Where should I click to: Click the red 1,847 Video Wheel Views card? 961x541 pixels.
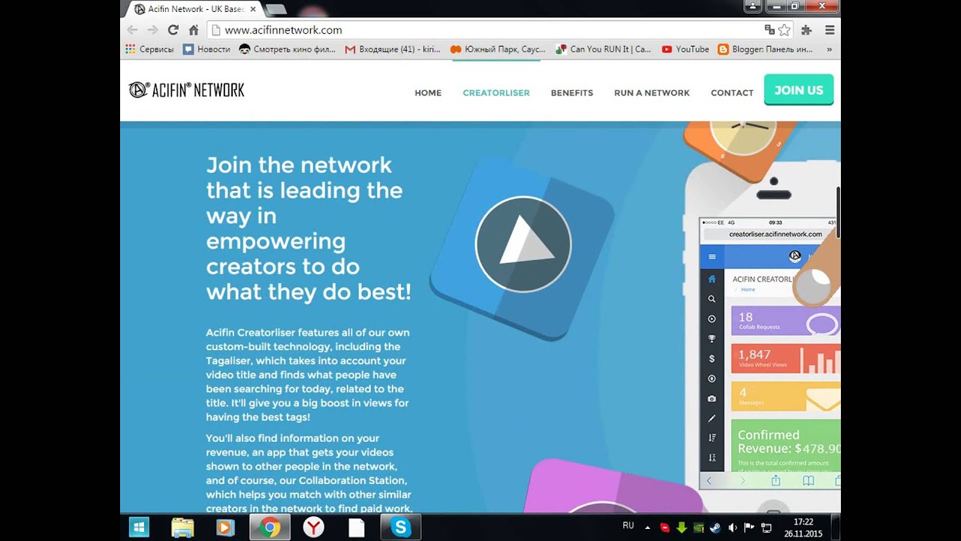tap(786, 359)
